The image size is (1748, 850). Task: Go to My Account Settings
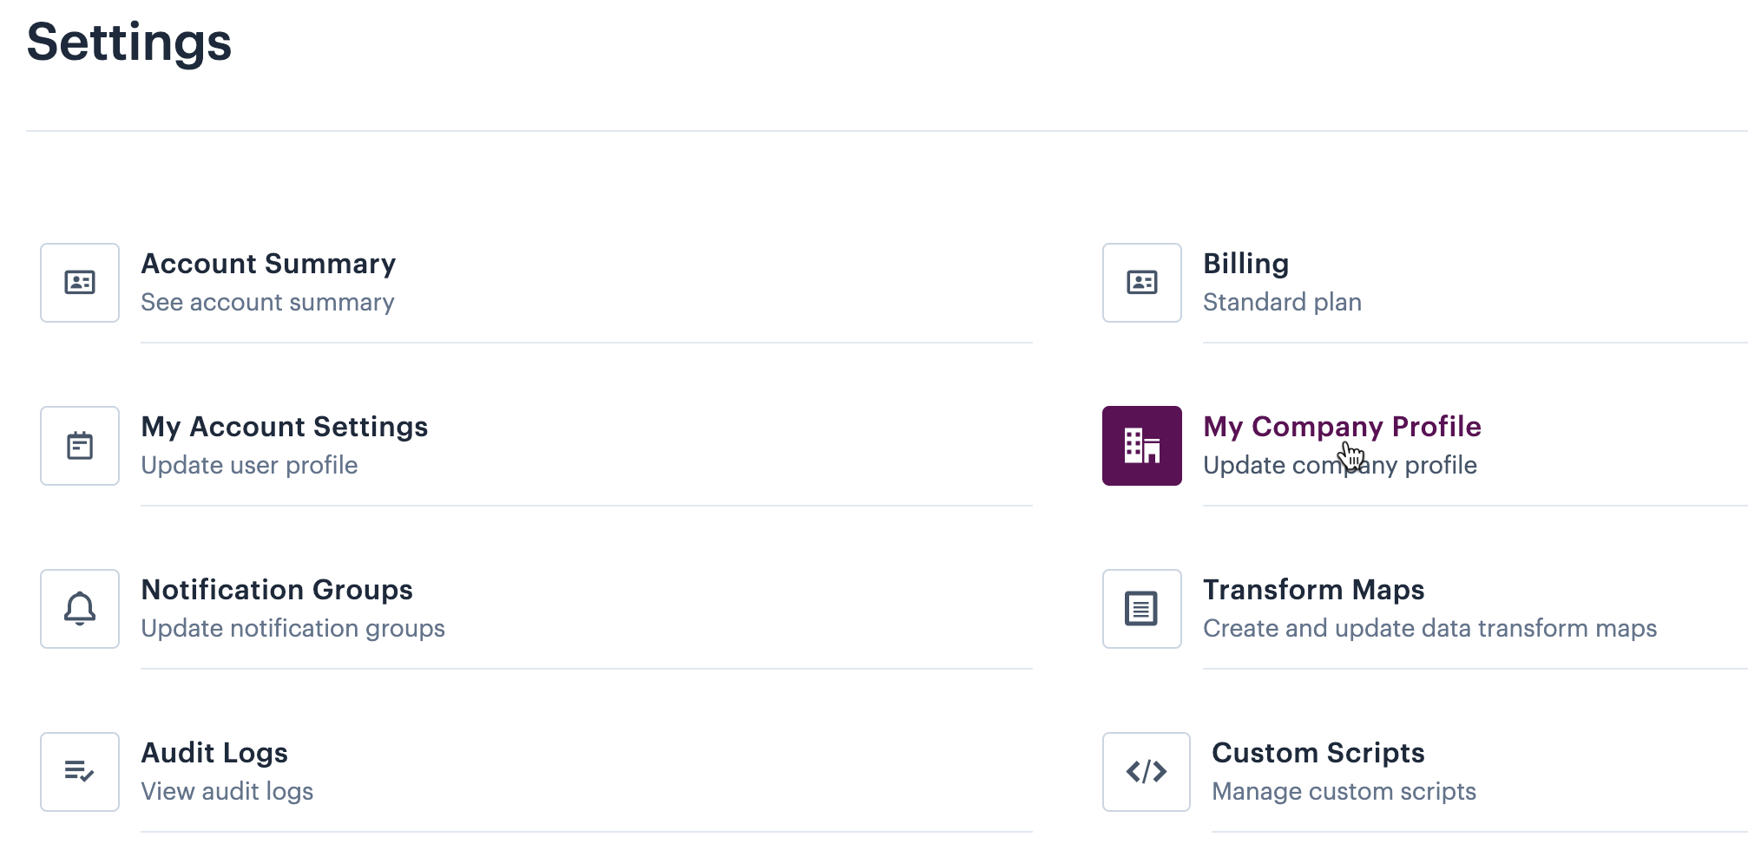pos(285,427)
